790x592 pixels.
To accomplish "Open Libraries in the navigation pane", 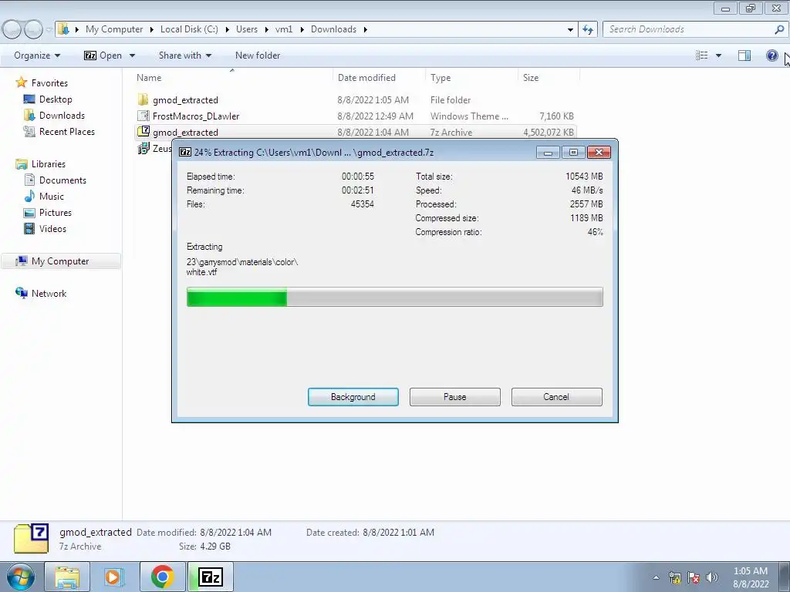I will (x=49, y=163).
